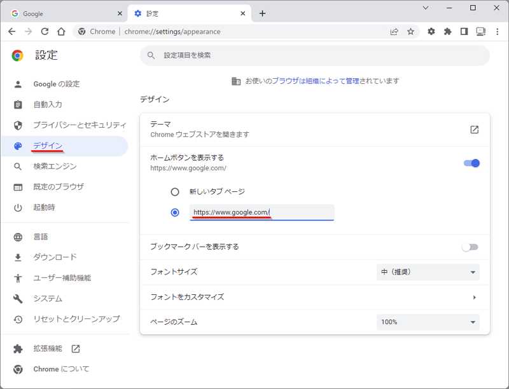
Task: Open 検索エンジン settings
Action: (55, 167)
